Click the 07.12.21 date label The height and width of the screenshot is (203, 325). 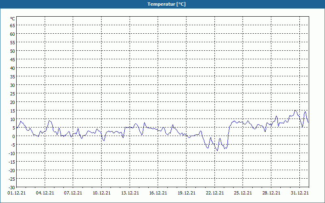pyautogui.click(x=73, y=193)
